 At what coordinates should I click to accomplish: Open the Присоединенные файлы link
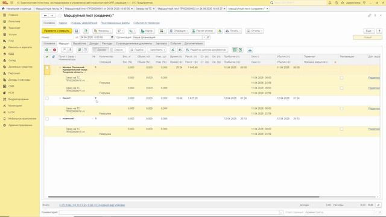coord(115,23)
